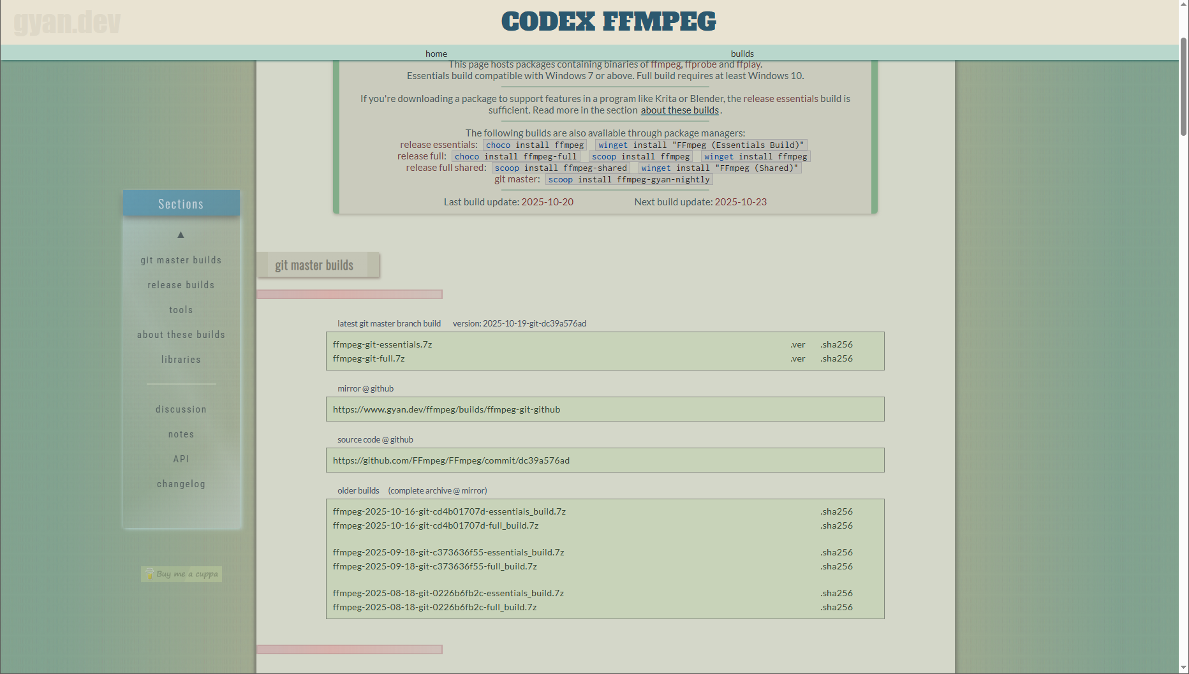Click the up arrow in Sections sidebar

tap(181, 235)
